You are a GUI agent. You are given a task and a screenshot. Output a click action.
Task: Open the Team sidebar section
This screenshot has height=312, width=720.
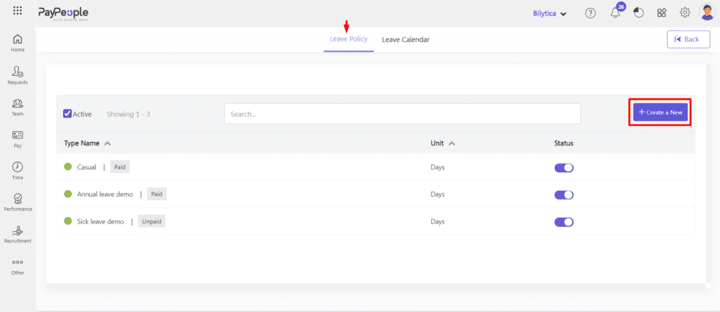coord(18,103)
